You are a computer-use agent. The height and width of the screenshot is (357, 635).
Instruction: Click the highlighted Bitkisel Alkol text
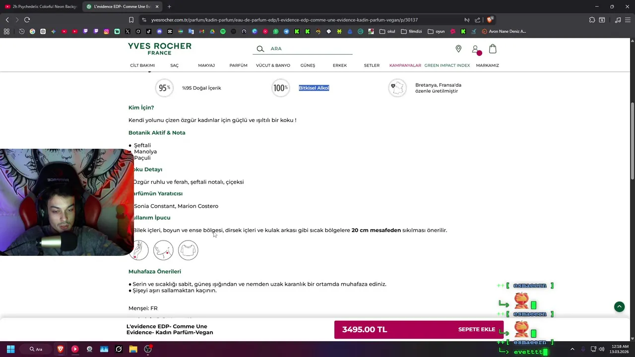314,88
